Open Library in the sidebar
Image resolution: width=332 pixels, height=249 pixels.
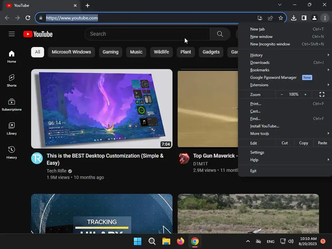[x=12, y=128]
